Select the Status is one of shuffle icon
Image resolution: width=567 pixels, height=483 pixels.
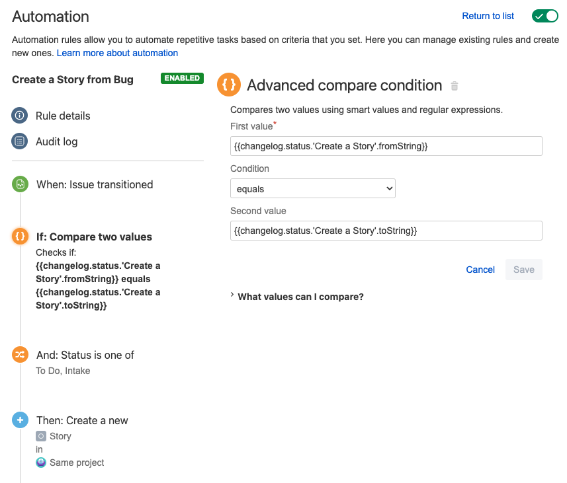[21, 354]
